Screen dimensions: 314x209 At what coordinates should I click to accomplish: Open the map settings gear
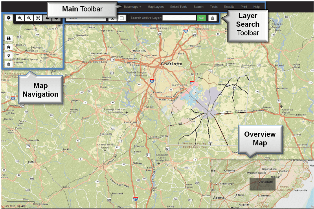point(9,18)
